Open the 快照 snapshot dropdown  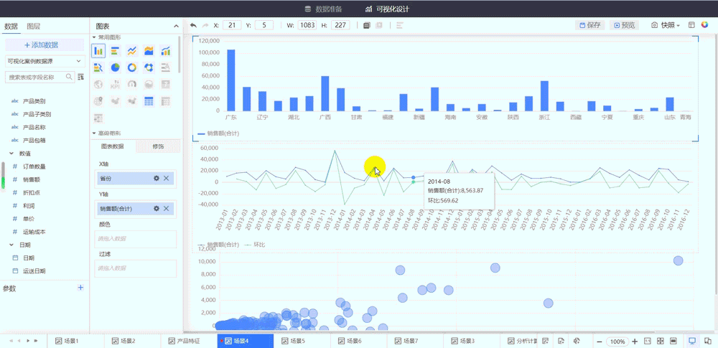coord(665,25)
